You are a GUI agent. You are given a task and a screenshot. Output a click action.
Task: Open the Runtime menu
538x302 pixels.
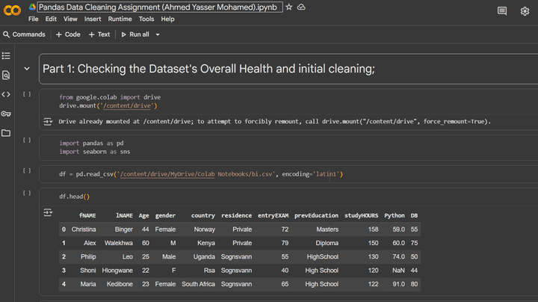[120, 19]
